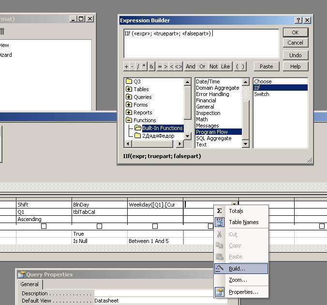The image size is (327, 305).
Task: Select the Q3 folder
Action: click(133, 81)
